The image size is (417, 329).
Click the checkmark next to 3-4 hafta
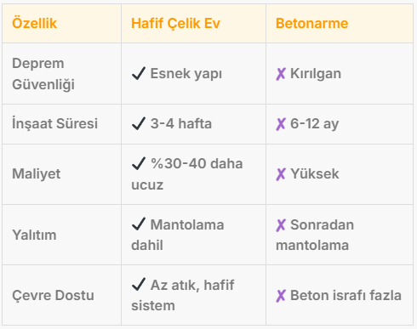(x=139, y=123)
